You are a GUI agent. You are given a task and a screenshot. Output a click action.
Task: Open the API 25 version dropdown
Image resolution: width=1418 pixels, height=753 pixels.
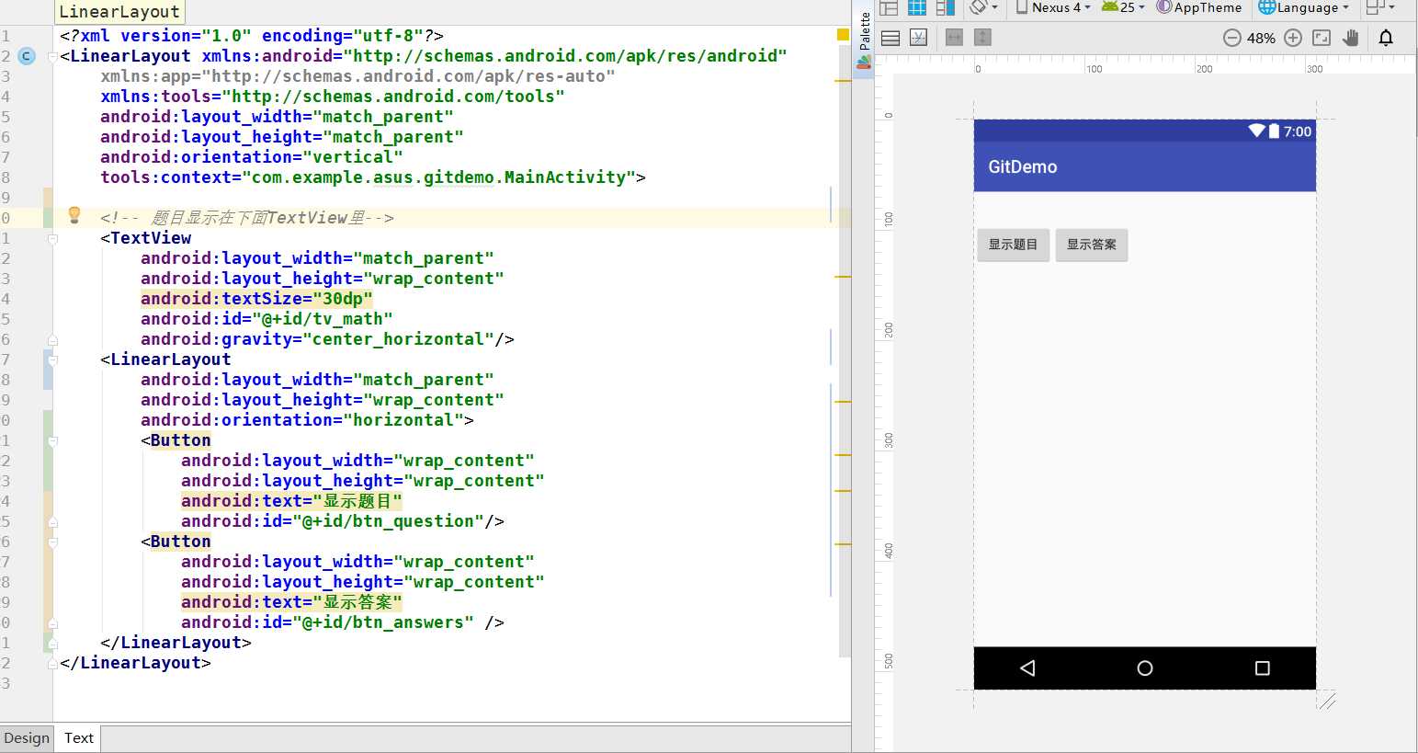point(1123,7)
